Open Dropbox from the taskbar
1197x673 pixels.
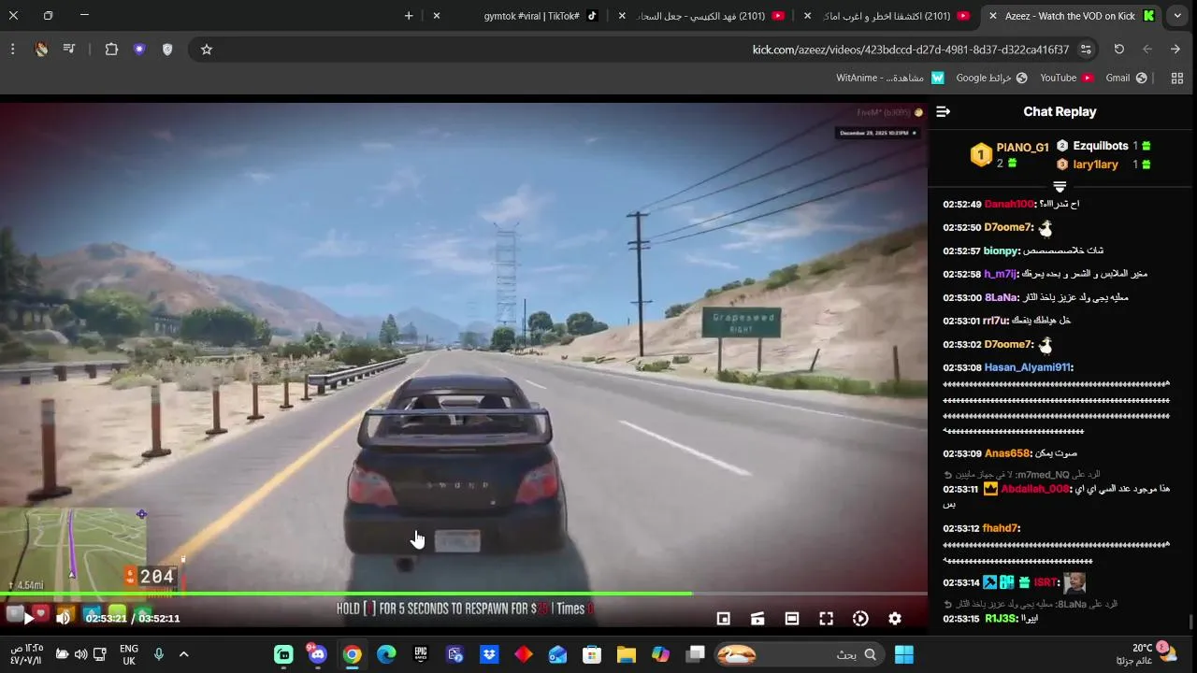point(489,654)
